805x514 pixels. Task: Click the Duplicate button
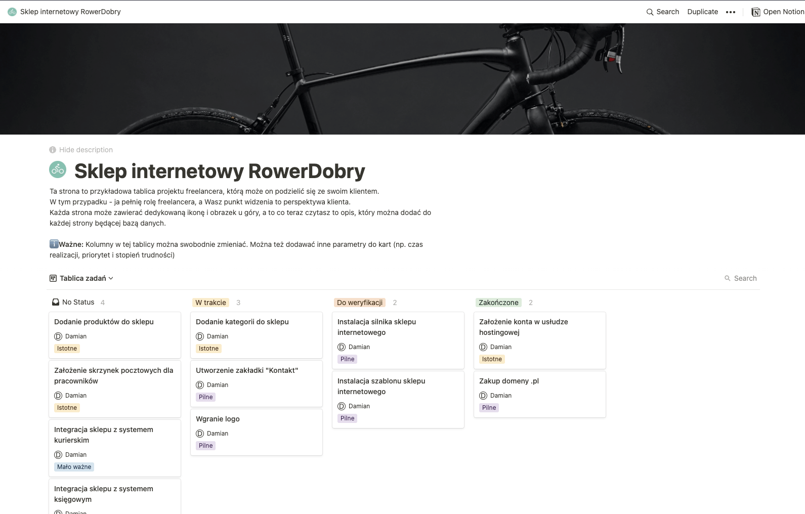[x=702, y=12]
